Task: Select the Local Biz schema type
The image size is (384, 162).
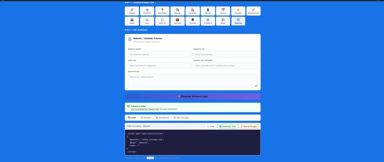Action: click(x=192, y=11)
